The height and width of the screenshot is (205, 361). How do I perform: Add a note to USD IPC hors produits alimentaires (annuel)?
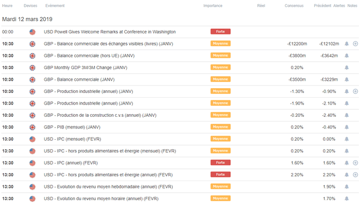pyautogui.click(x=355, y=175)
